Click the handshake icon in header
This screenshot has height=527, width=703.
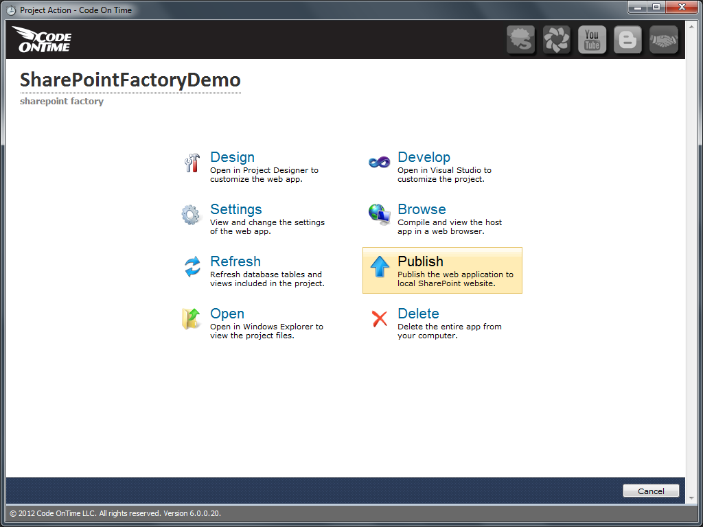664,40
